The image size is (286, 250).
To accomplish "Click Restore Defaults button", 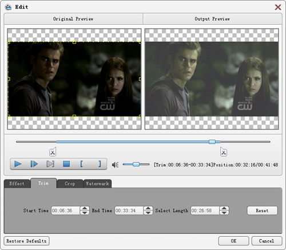I will [x=26, y=241].
